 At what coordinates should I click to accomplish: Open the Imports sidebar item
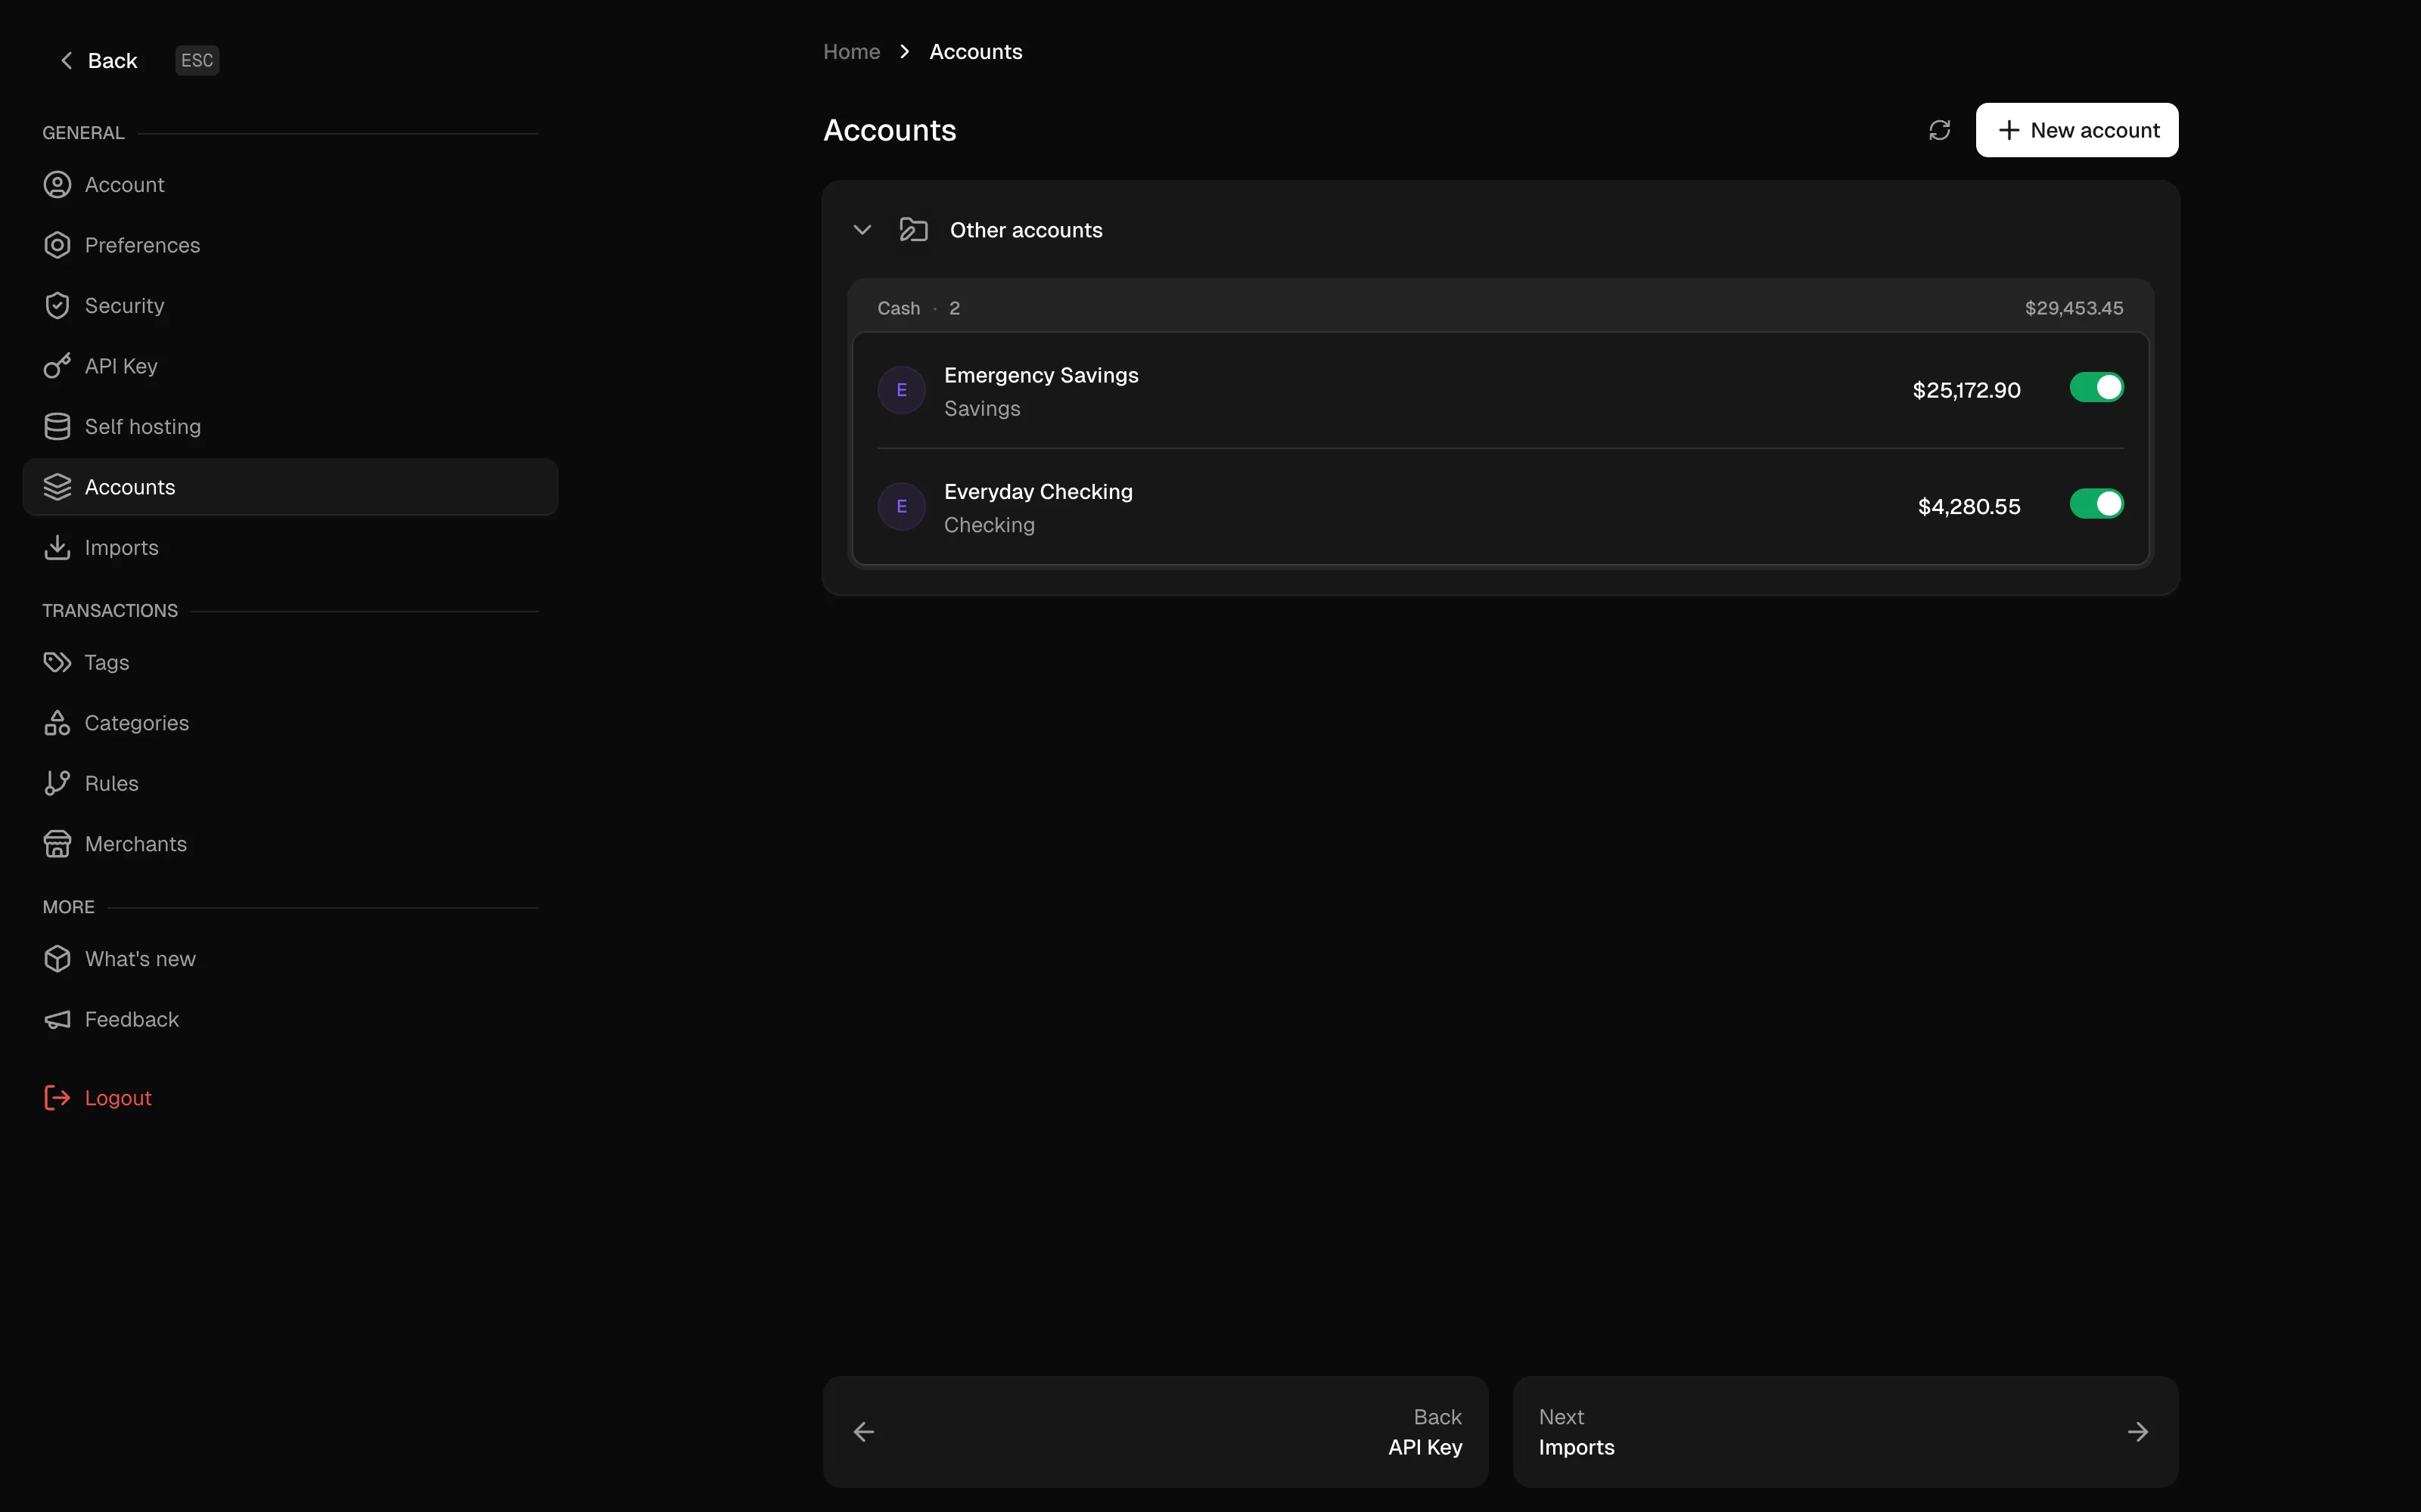[x=290, y=548]
